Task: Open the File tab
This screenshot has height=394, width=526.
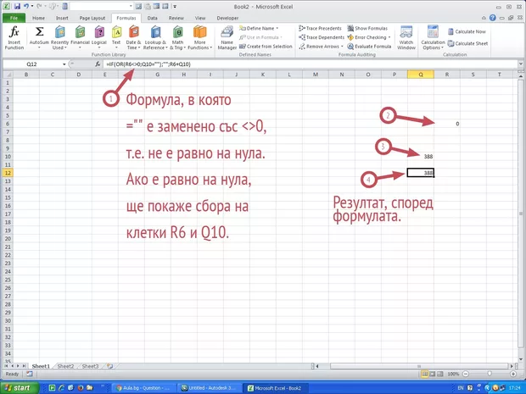Action: pyautogui.click(x=14, y=18)
